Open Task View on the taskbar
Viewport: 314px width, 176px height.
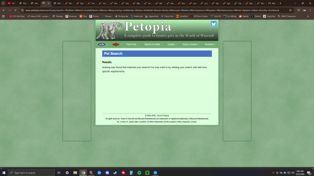pyautogui.click(x=58, y=173)
